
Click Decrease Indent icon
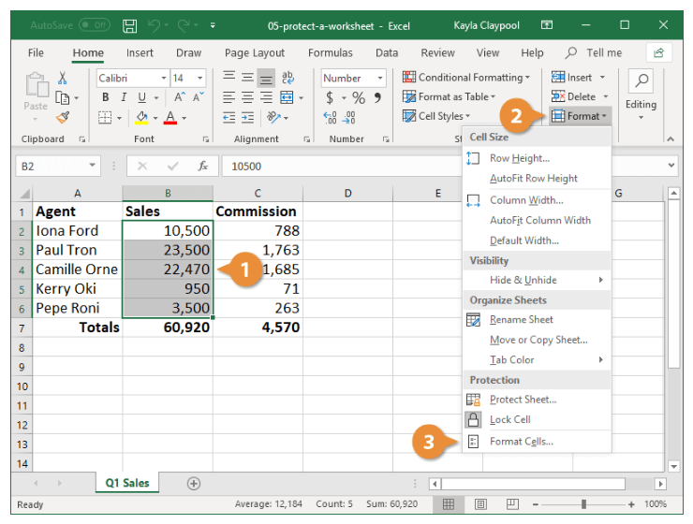(x=229, y=117)
